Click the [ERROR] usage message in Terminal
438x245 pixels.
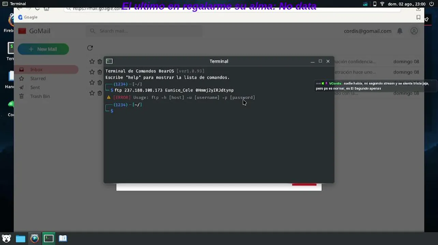[x=184, y=97]
